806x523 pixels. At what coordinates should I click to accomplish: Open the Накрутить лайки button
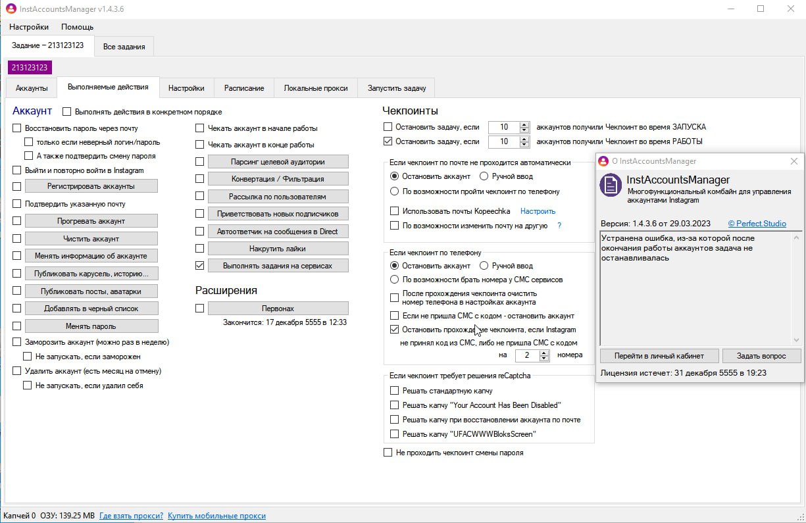click(x=278, y=249)
